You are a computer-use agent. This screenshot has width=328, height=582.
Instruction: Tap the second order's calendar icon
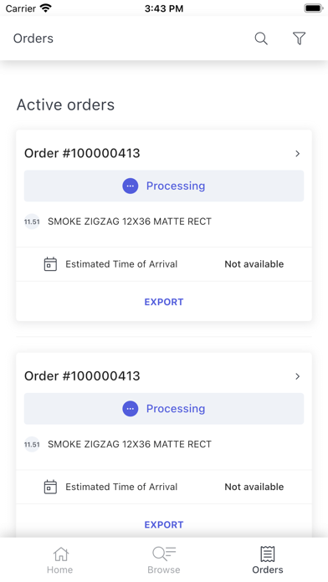[x=50, y=487]
